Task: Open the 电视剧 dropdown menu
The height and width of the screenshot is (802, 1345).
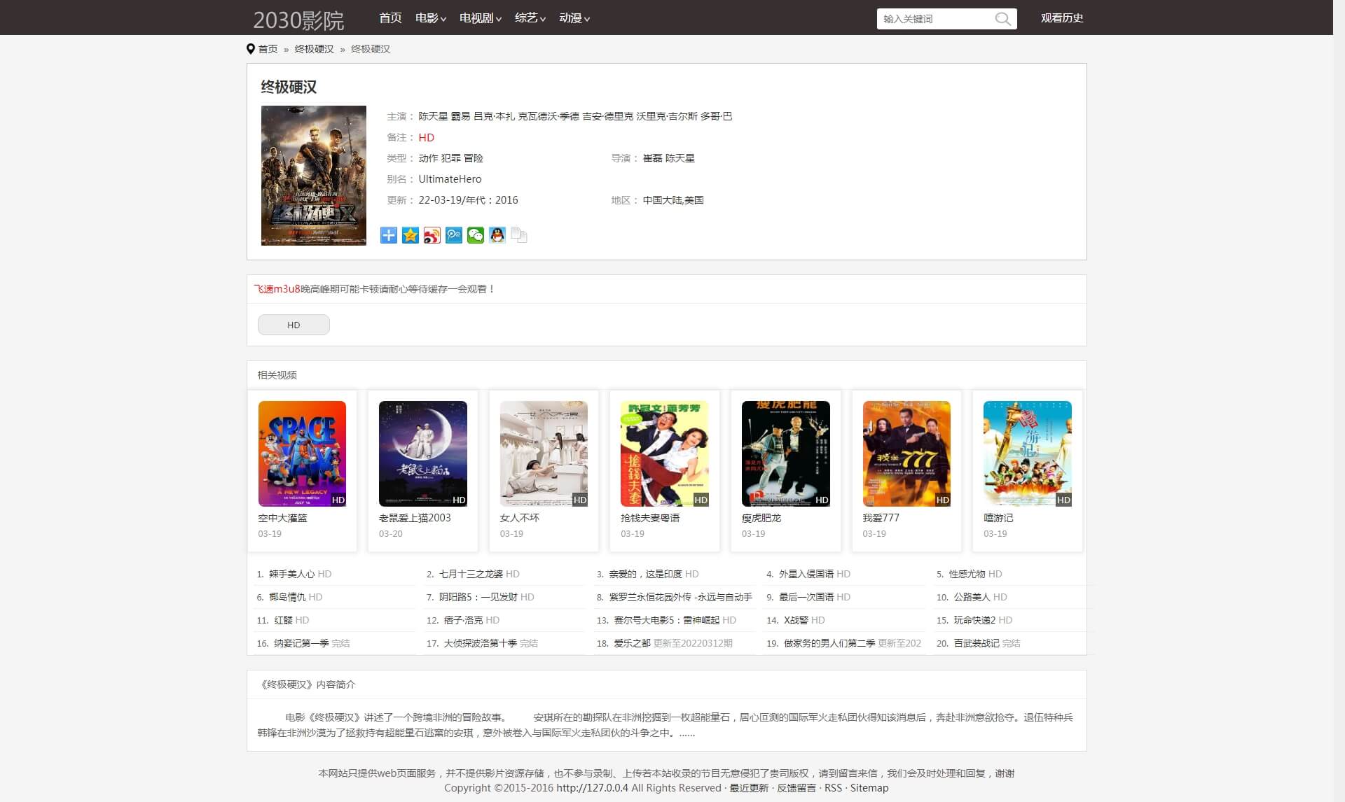Action: point(477,18)
